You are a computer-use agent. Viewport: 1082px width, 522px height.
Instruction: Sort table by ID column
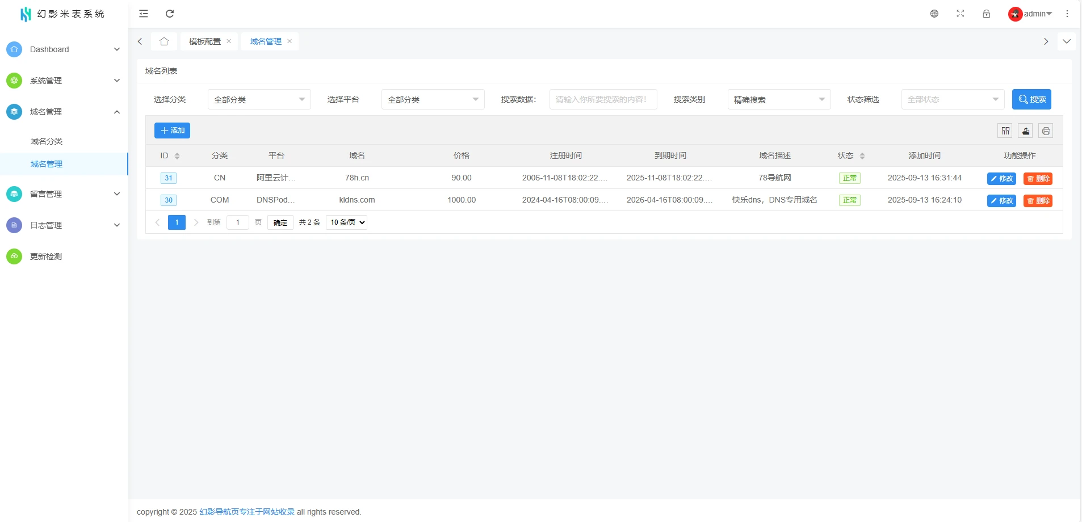point(177,156)
